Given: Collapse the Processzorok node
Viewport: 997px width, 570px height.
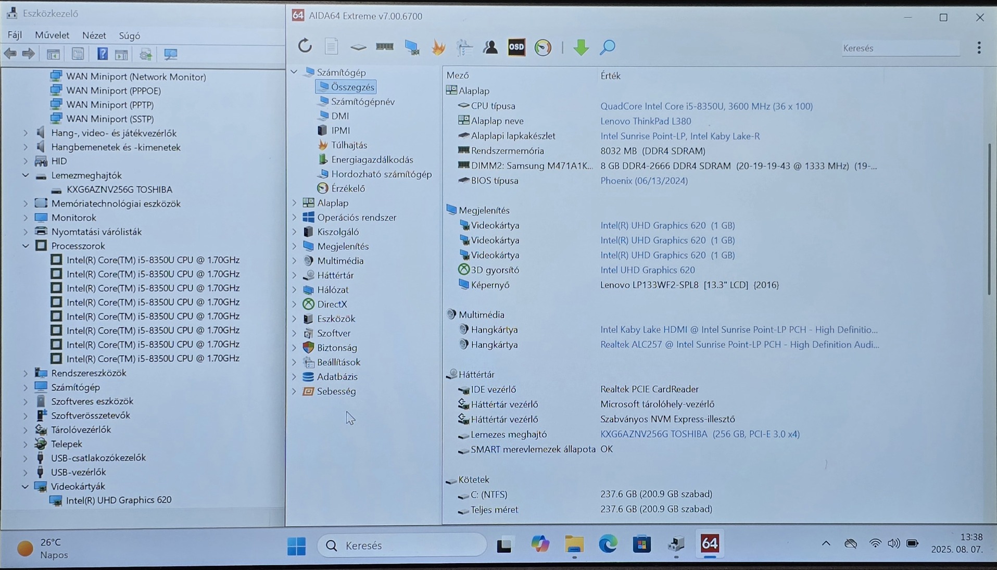Looking at the screenshot, I should 26,246.
